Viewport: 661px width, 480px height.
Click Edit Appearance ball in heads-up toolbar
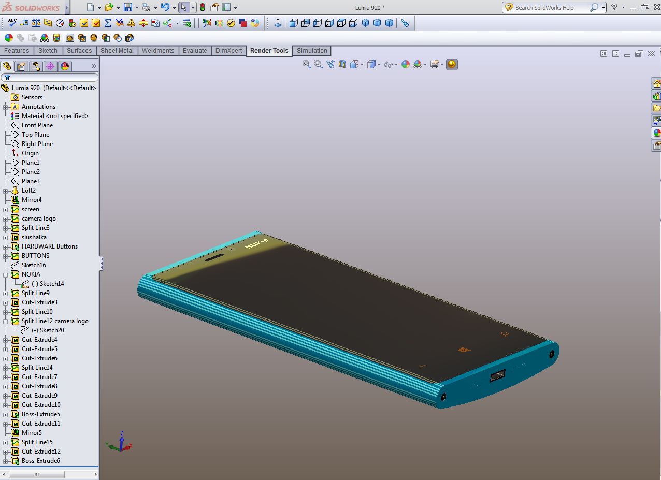[406, 64]
